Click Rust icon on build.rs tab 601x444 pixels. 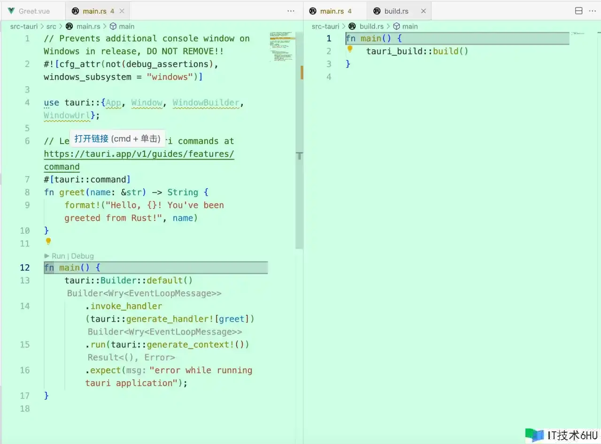377,11
